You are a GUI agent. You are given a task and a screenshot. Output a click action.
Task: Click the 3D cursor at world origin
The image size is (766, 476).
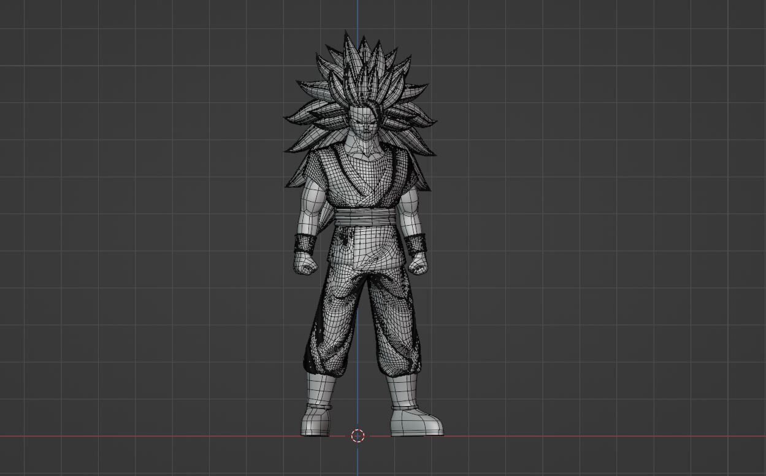358,436
